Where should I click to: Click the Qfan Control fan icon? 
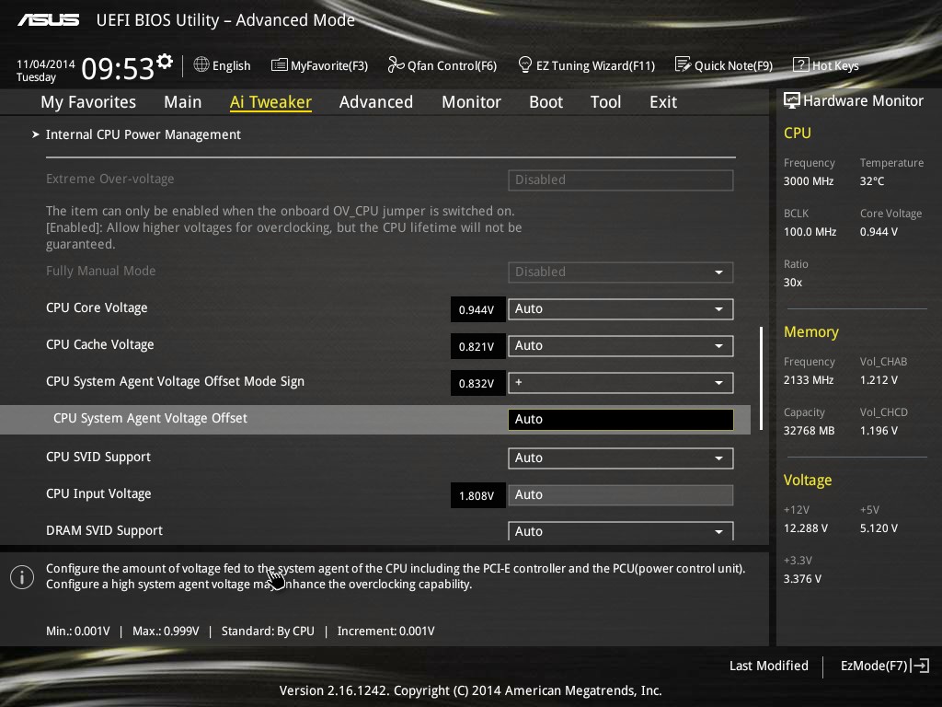pos(396,65)
